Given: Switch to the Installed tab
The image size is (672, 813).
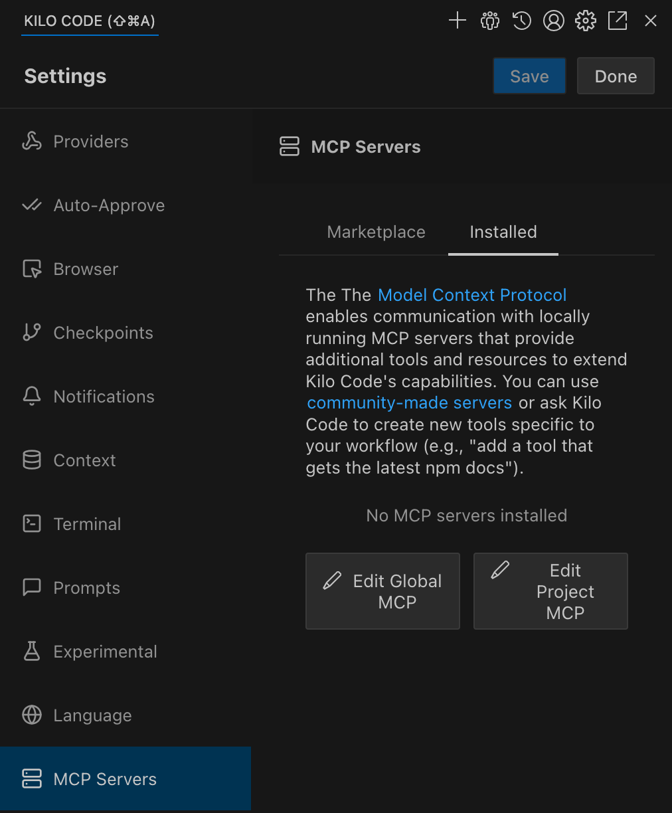Looking at the screenshot, I should click(503, 232).
